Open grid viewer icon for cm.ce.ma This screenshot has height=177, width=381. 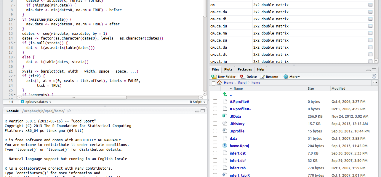click(x=370, y=33)
